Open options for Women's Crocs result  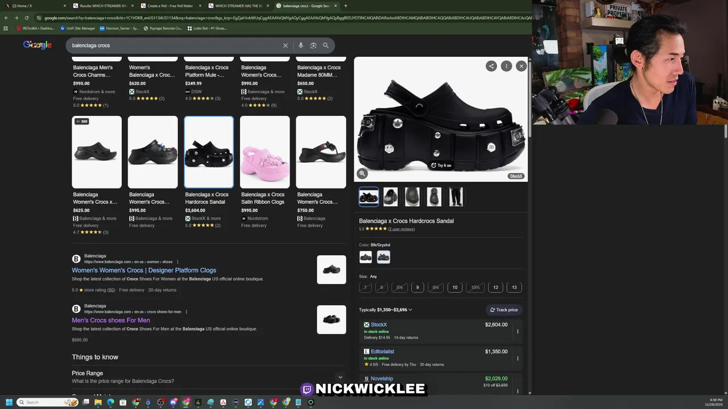[178, 262]
